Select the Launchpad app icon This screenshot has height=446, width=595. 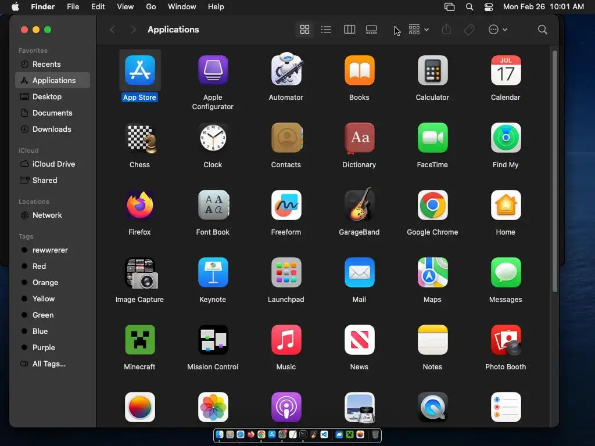286,272
